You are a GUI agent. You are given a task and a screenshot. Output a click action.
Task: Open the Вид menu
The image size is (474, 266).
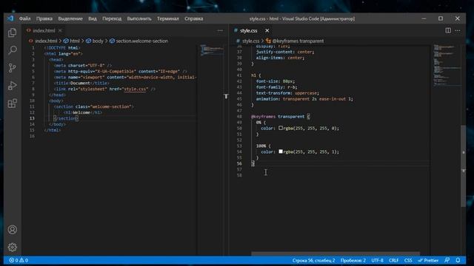tap(93, 18)
